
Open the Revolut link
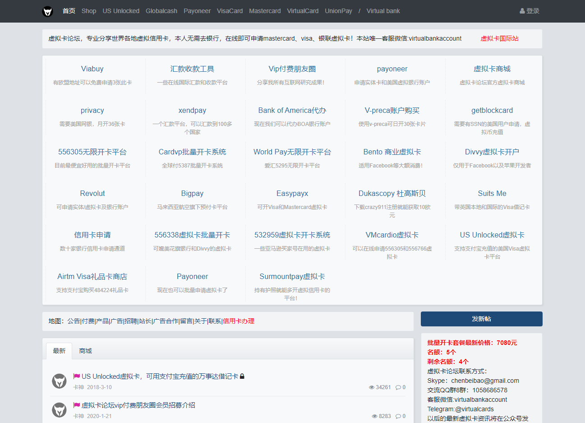tap(92, 193)
